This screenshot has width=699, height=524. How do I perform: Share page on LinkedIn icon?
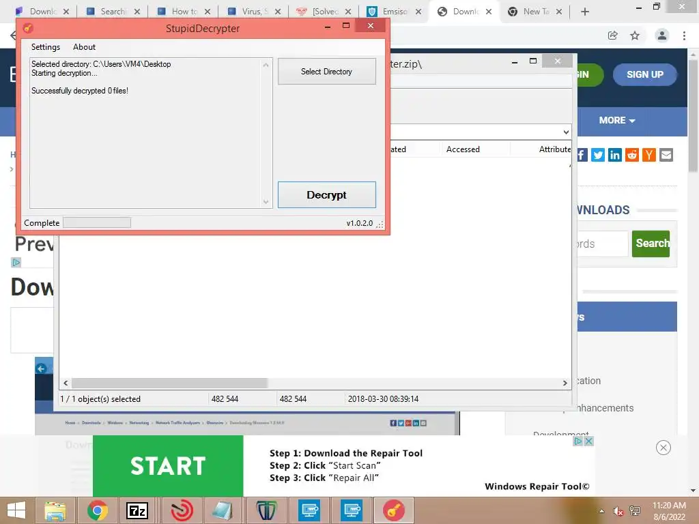click(615, 155)
